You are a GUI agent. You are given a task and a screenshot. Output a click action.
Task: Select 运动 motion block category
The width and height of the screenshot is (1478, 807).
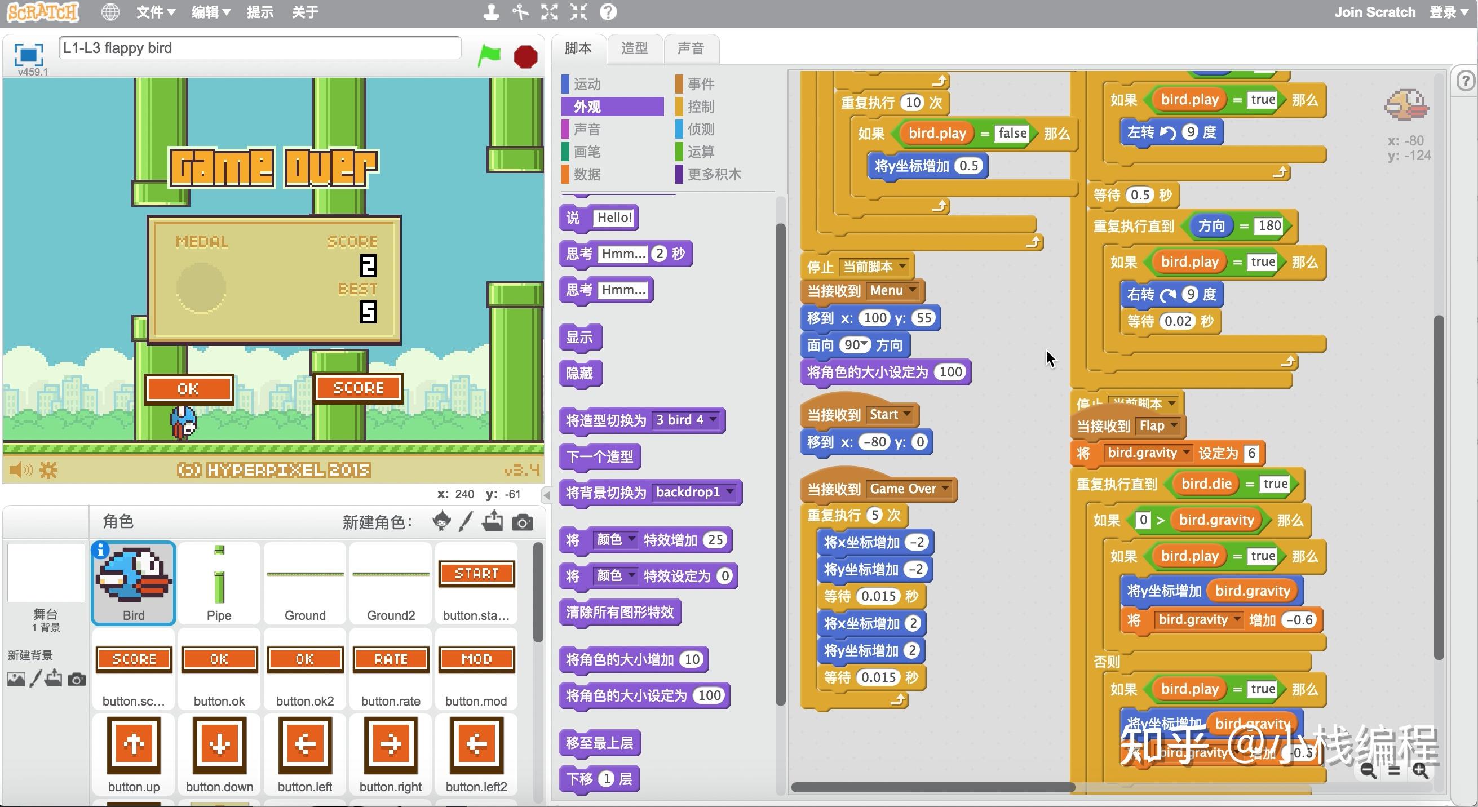click(x=612, y=85)
